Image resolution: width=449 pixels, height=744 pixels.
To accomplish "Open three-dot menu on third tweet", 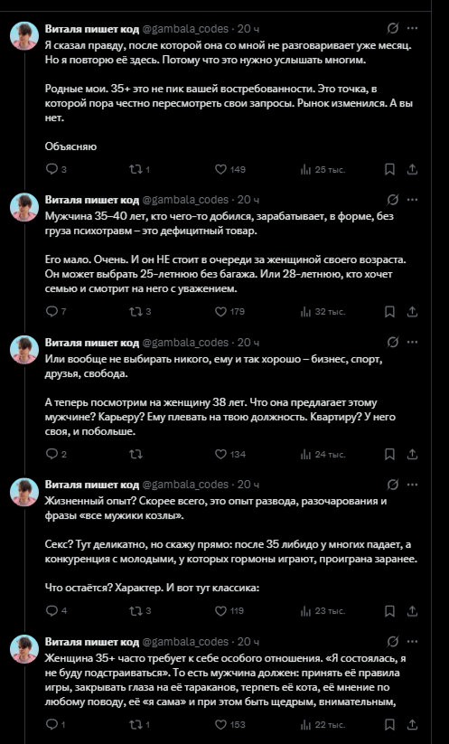I will coord(413,342).
